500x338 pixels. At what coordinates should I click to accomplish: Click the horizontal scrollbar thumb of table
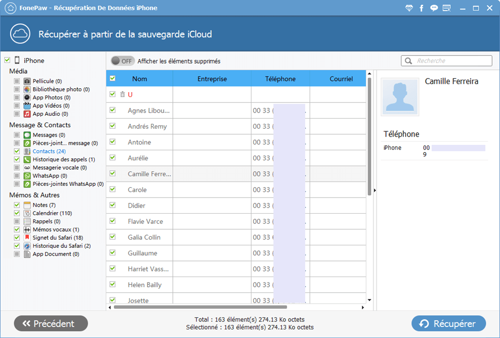[200, 307]
